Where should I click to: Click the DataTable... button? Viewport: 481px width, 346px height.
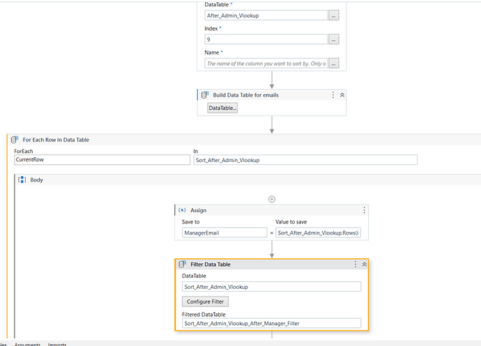(222, 108)
